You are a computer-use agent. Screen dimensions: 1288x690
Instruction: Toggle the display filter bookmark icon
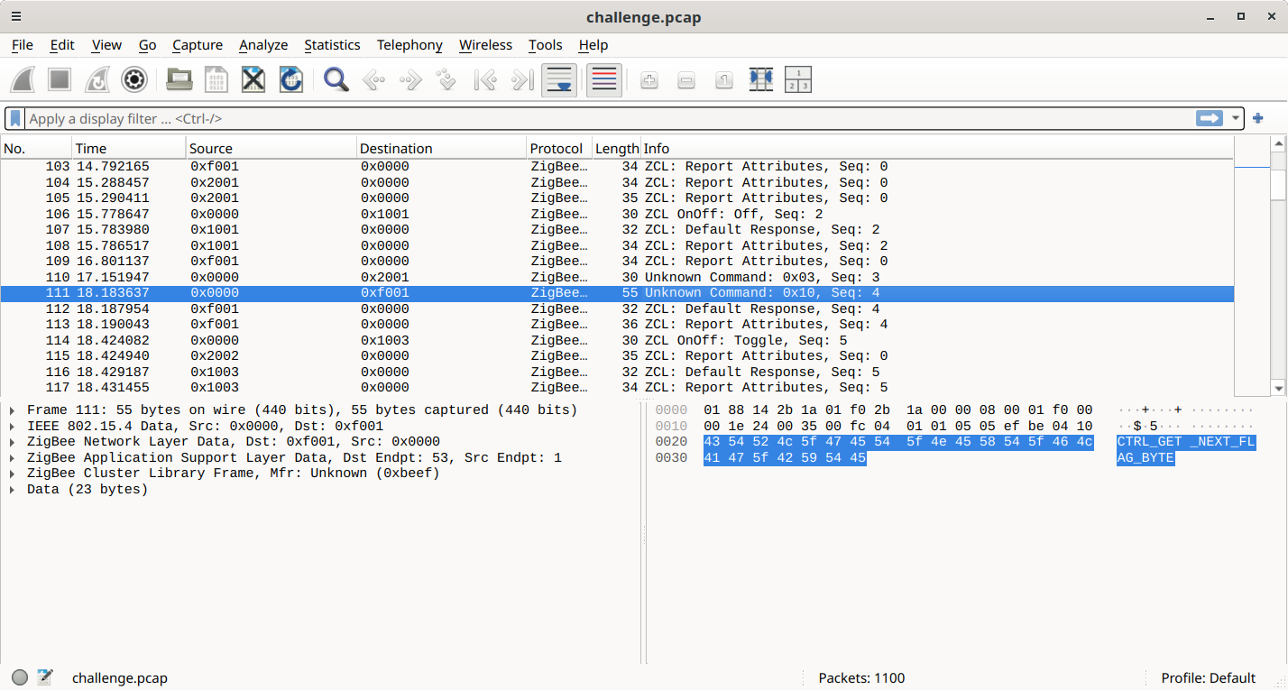[14, 118]
